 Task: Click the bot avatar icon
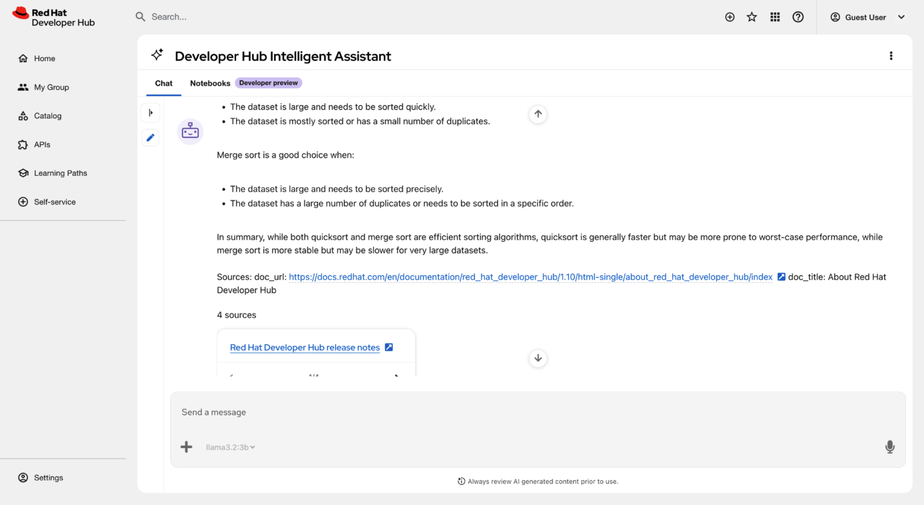[x=190, y=131]
